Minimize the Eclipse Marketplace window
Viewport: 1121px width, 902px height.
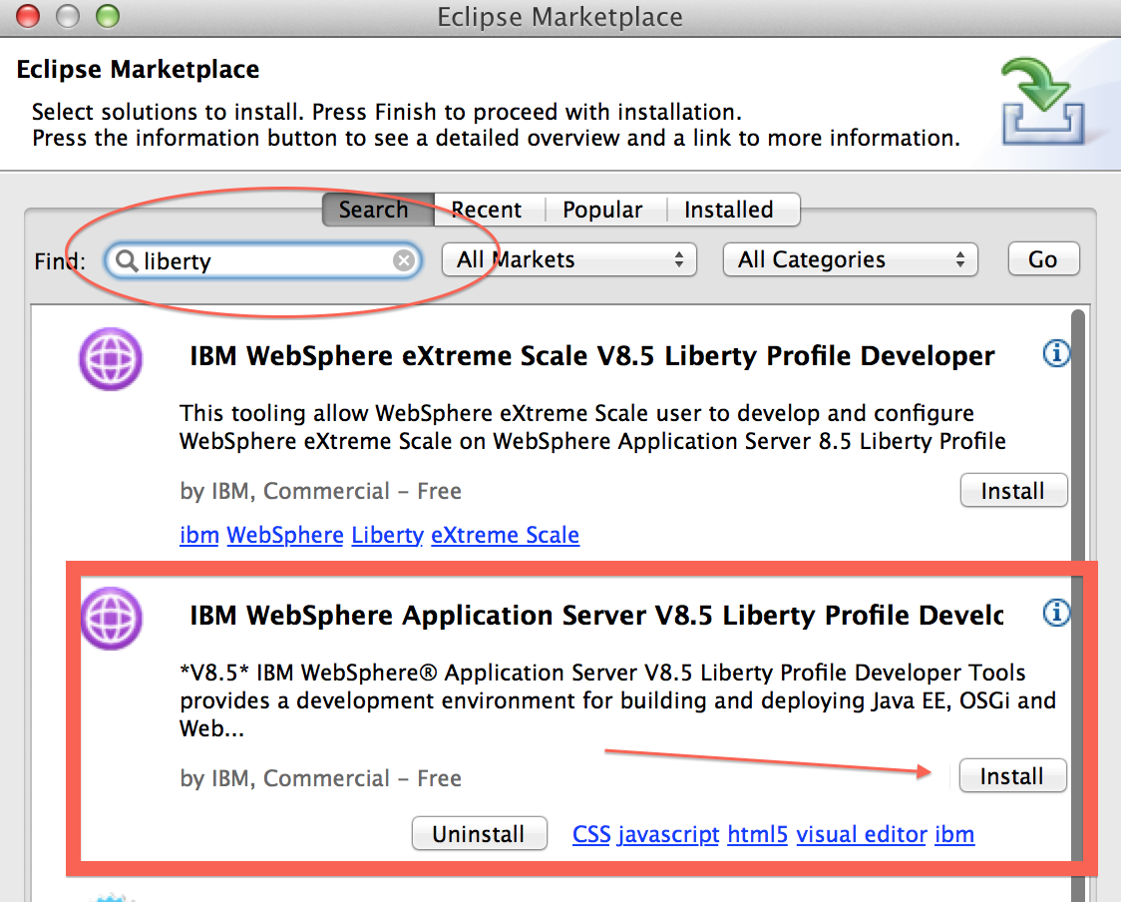(68, 16)
